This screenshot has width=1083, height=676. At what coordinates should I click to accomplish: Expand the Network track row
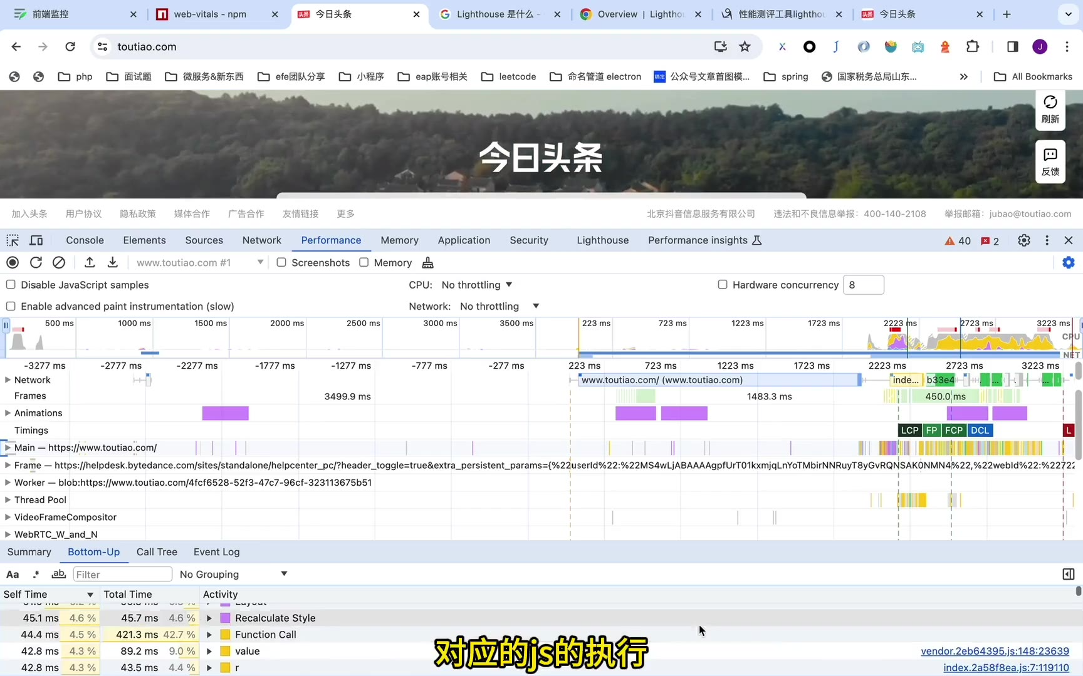(x=8, y=380)
